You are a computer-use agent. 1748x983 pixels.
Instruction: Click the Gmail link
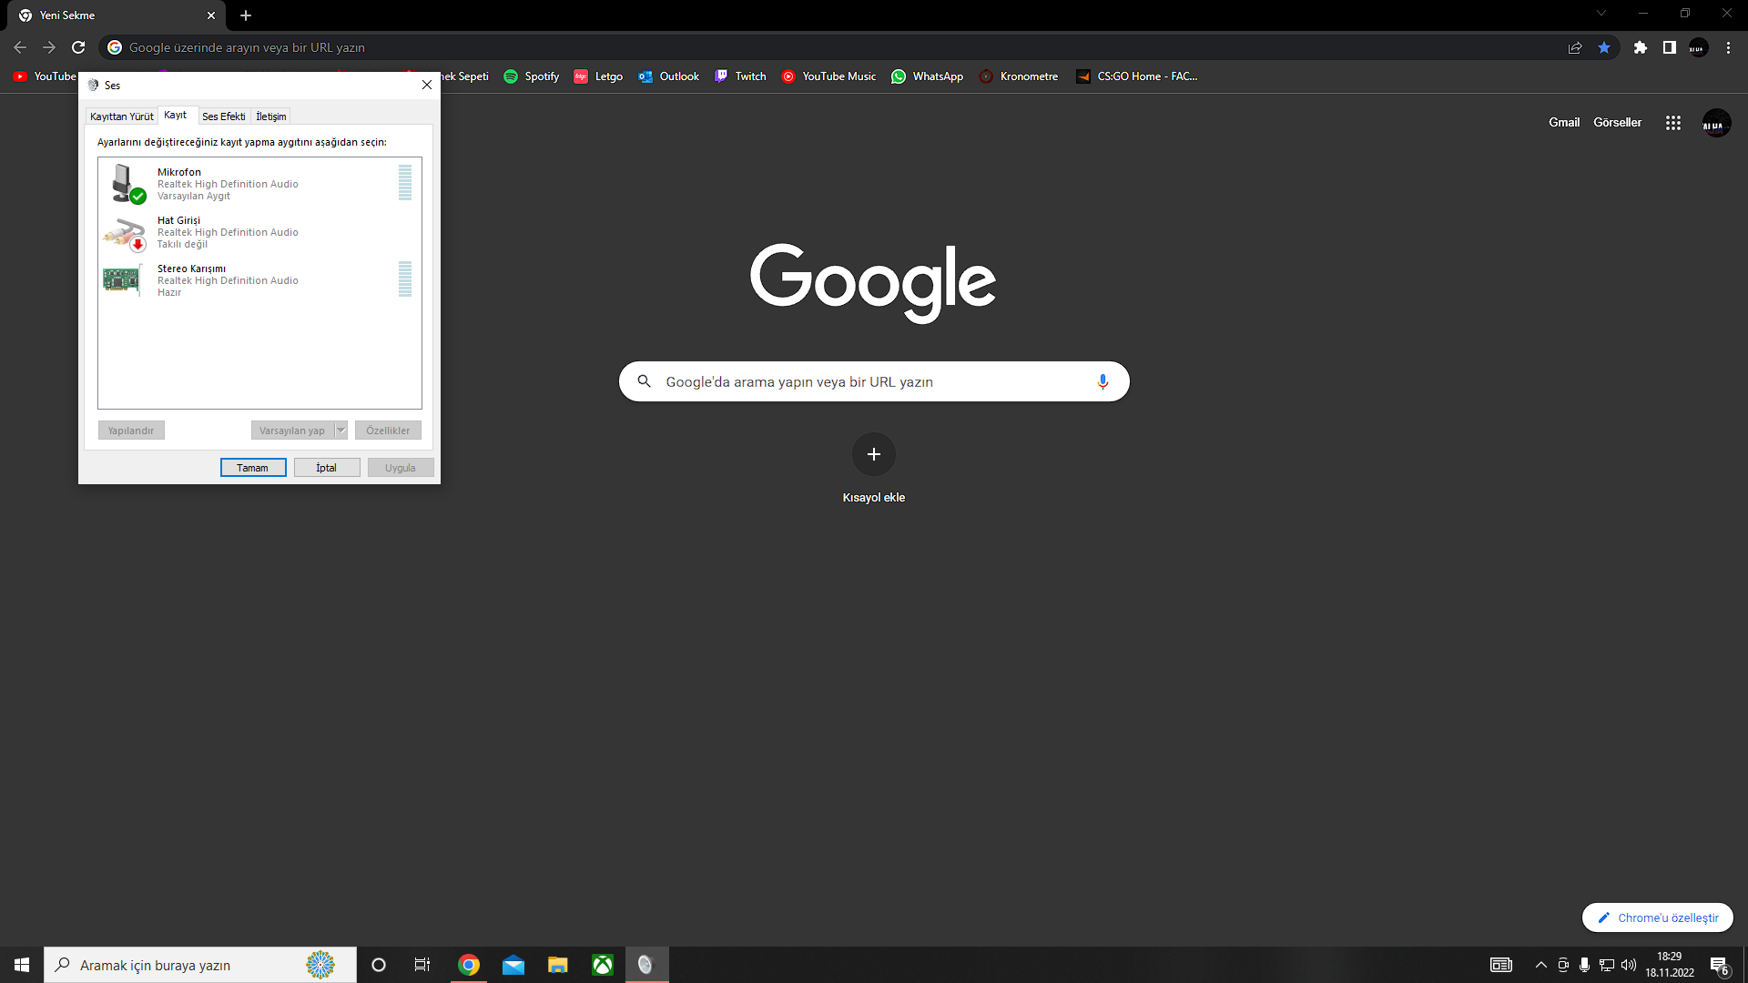click(x=1564, y=122)
